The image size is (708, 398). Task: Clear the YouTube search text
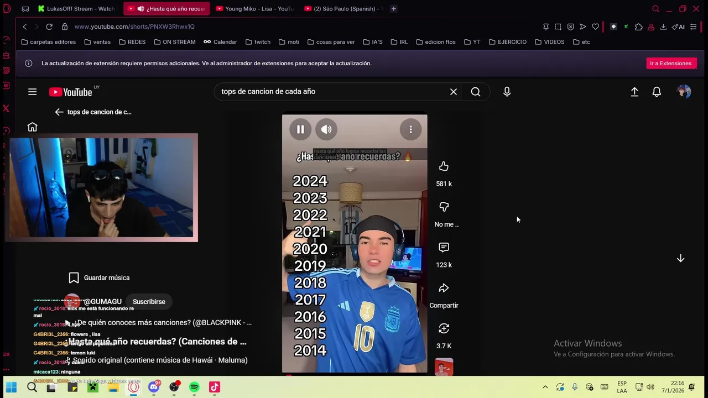pyautogui.click(x=454, y=92)
